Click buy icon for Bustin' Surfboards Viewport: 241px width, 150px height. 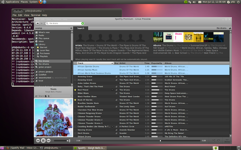click(x=116, y=107)
